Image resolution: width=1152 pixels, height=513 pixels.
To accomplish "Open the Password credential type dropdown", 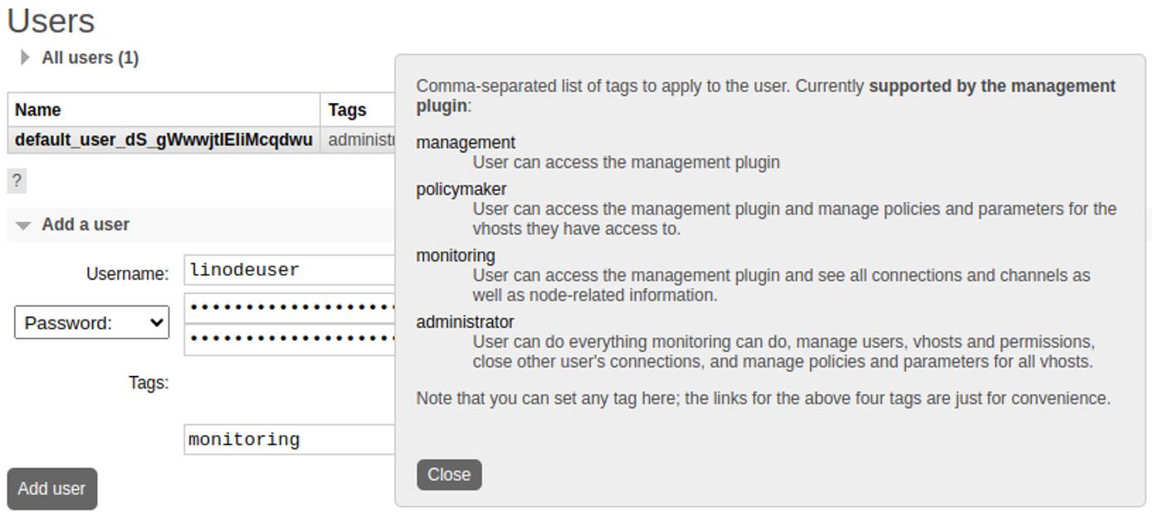I will 91,322.
